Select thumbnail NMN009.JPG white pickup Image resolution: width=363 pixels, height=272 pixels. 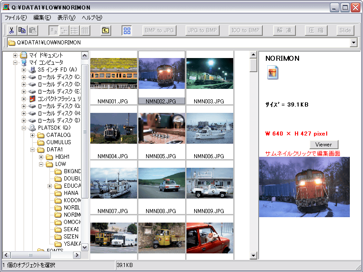[x=210, y=183]
